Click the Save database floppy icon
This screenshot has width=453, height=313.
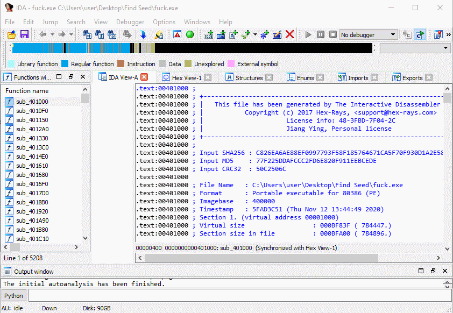coord(25,34)
